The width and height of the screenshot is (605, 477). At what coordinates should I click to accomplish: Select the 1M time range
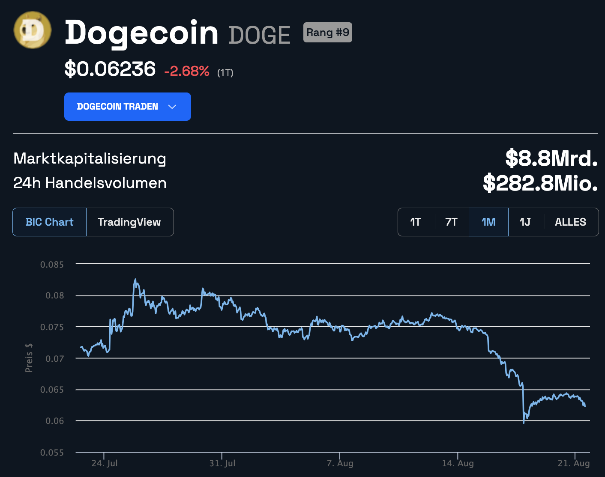(488, 222)
